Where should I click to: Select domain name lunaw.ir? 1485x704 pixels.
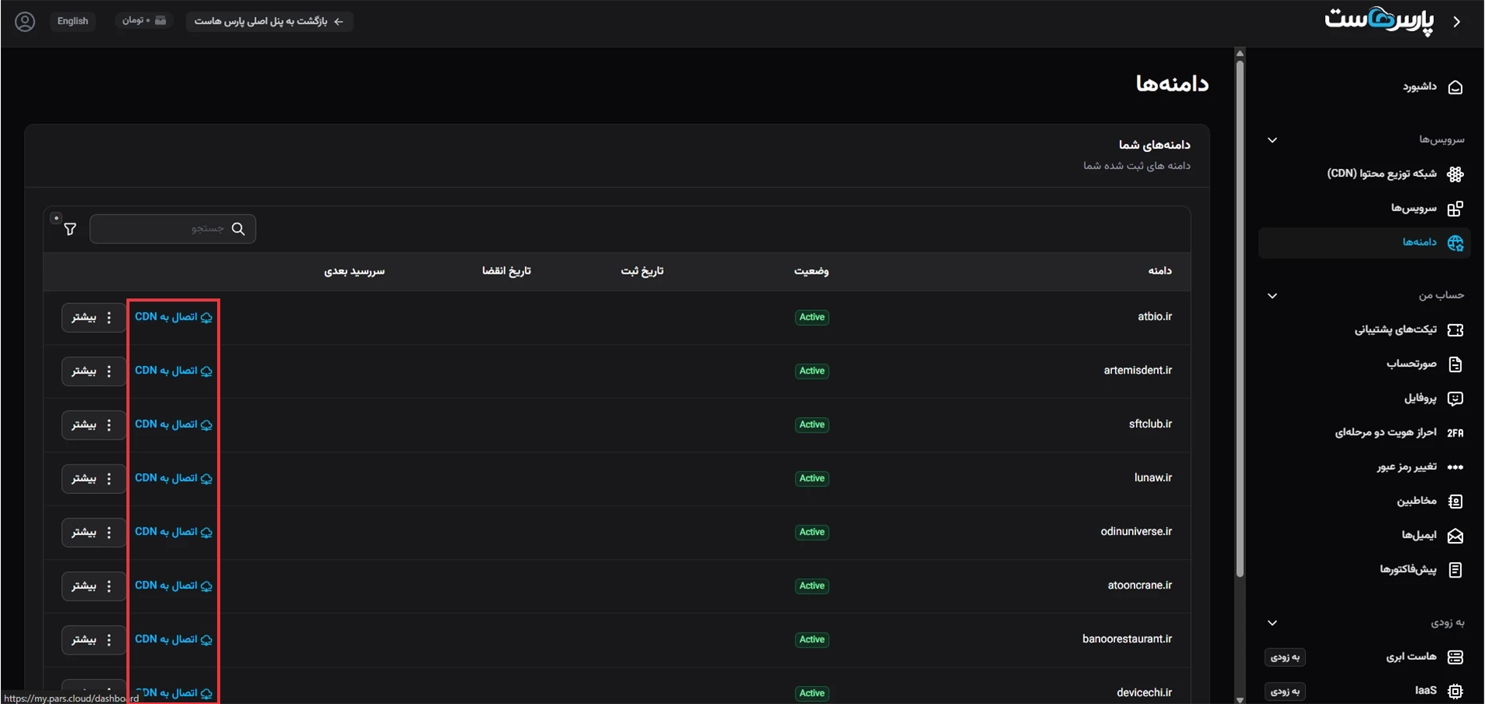click(x=1153, y=478)
